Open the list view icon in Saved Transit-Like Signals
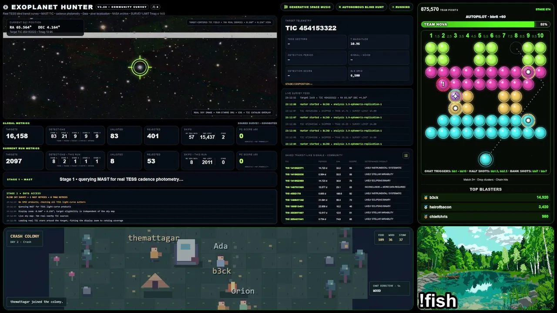557x313 pixels. [x=406, y=155]
